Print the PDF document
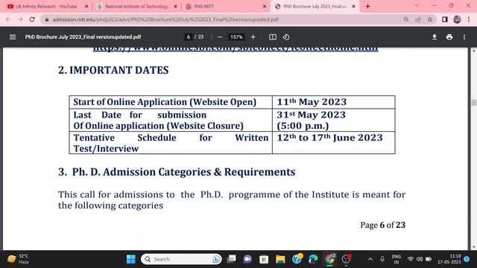This screenshot has width=477, height=268. (x=449, y=37)
